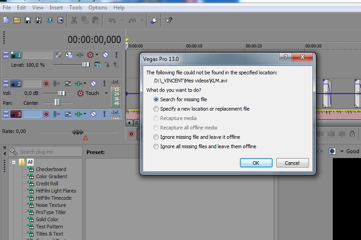The width and height of the screenshot is (361, 240).
Task: Click Cancel in the Vegas Pro dialog
Action: pos(292,163)
